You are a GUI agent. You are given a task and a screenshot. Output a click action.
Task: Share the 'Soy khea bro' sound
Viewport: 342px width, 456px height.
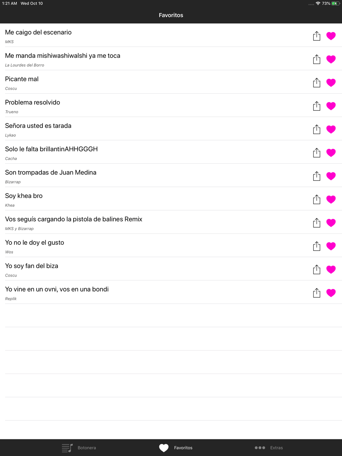coord(317,199)
